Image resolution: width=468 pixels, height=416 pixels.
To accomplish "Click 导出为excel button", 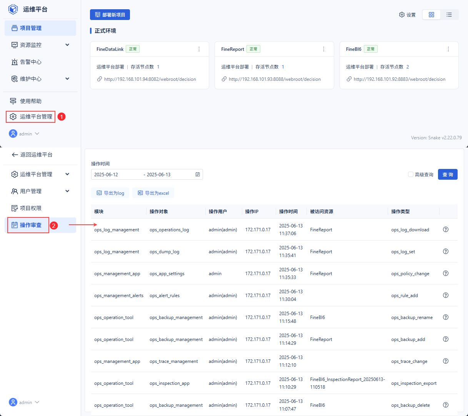I will (153, 193).
